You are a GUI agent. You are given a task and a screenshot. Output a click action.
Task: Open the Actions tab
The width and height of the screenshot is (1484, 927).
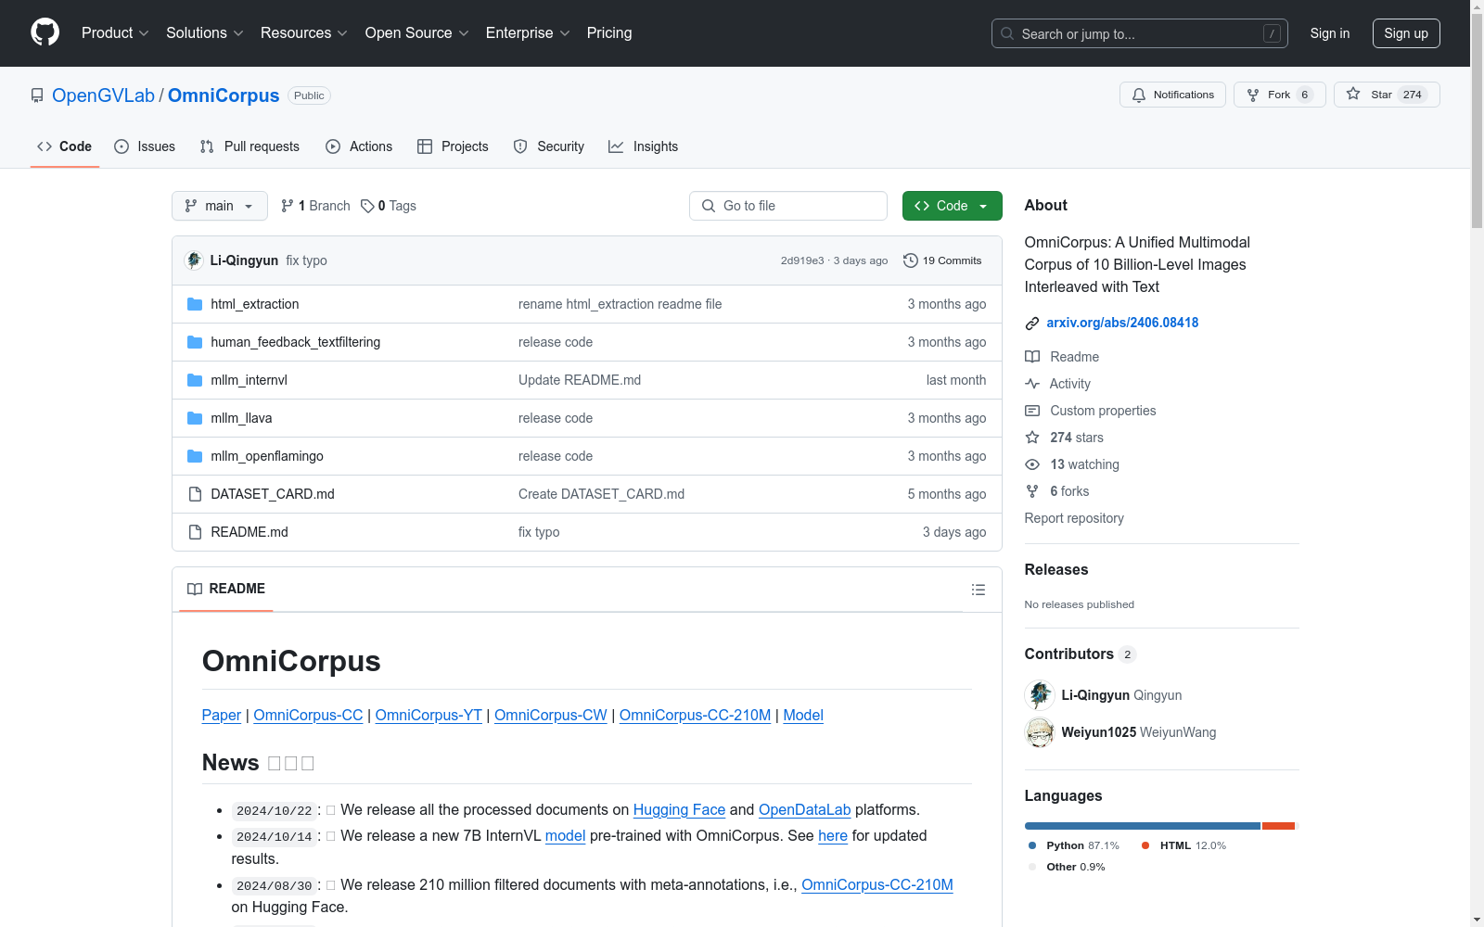[x=359, y=146]
